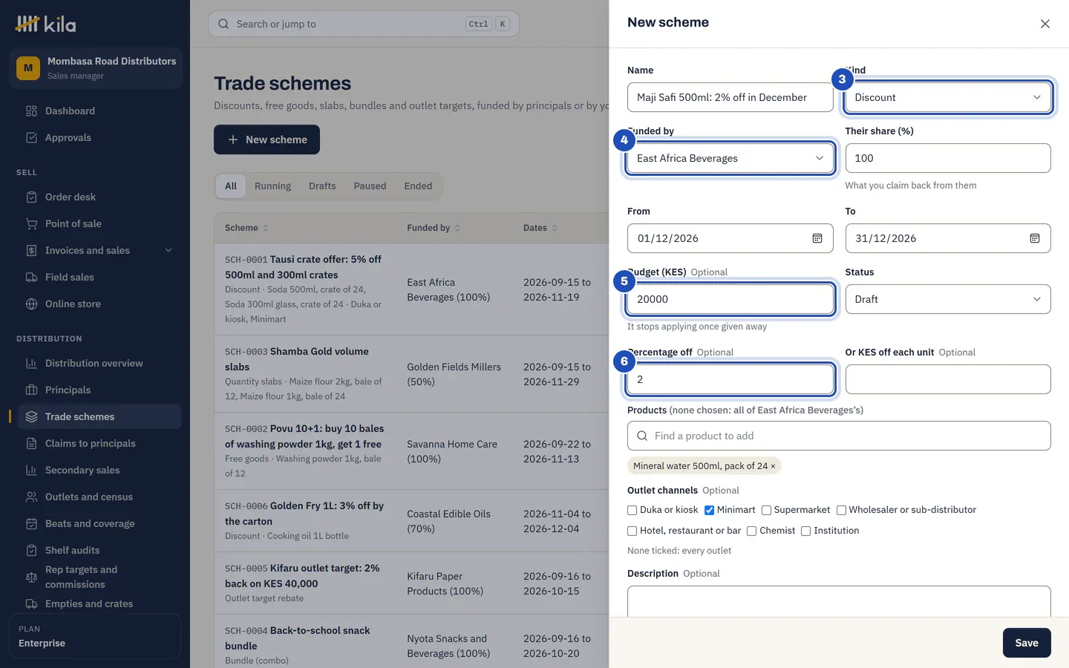1069x668 pixels.
Task: Open the From date calendar picker icon
Action: click(817, 238)
